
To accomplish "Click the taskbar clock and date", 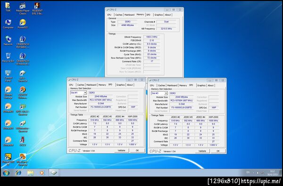I will click(x=272, y=173).
